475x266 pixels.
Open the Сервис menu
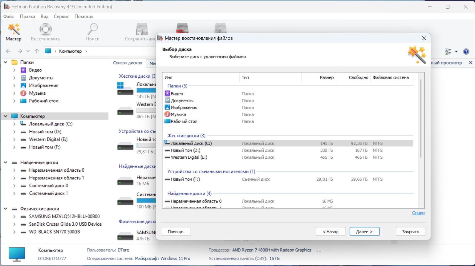click(61, 16)
